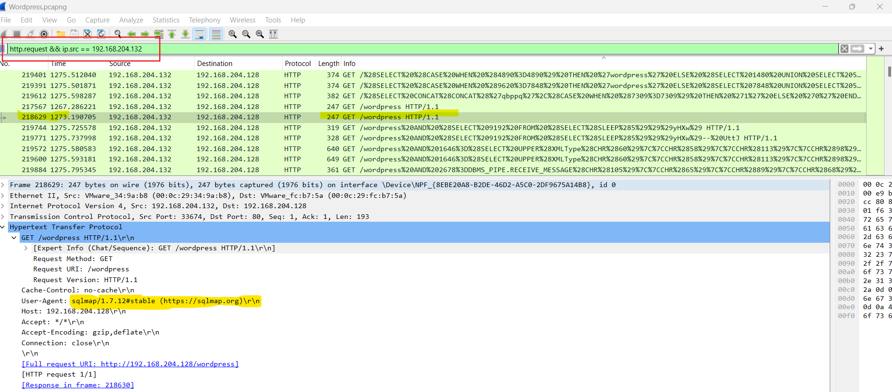This screenshot has width=892, height=392.
Task: Expand the Expert Info node
Action: 26,248
